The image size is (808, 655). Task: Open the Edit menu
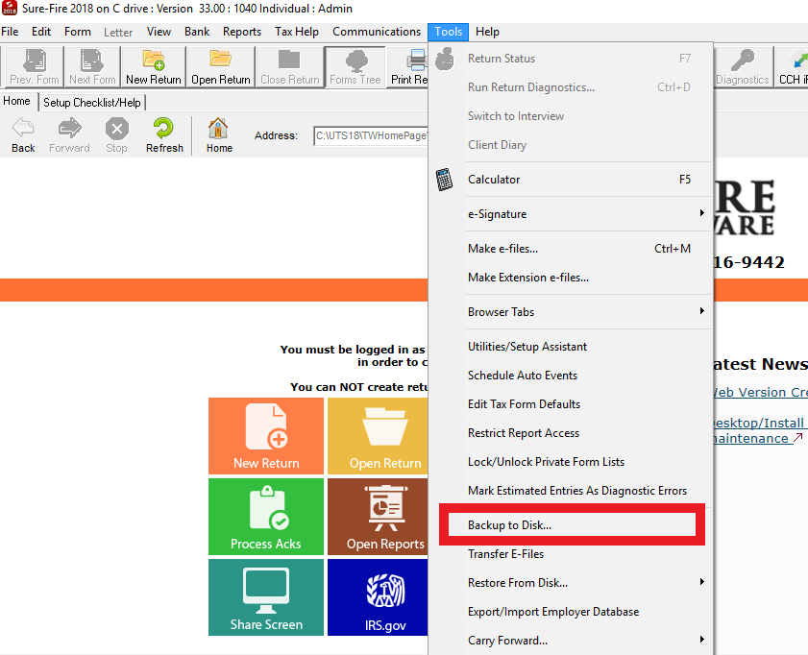(41, 32)
